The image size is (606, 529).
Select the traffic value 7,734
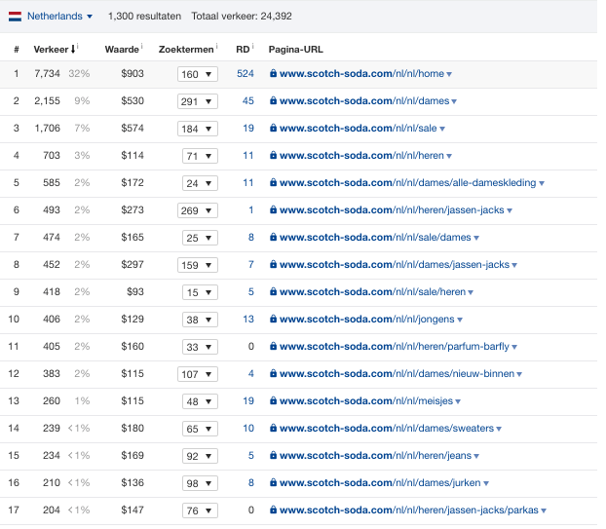(47, 73)
